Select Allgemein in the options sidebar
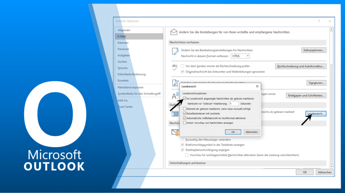345x193 pixels. tap(124, 30)
